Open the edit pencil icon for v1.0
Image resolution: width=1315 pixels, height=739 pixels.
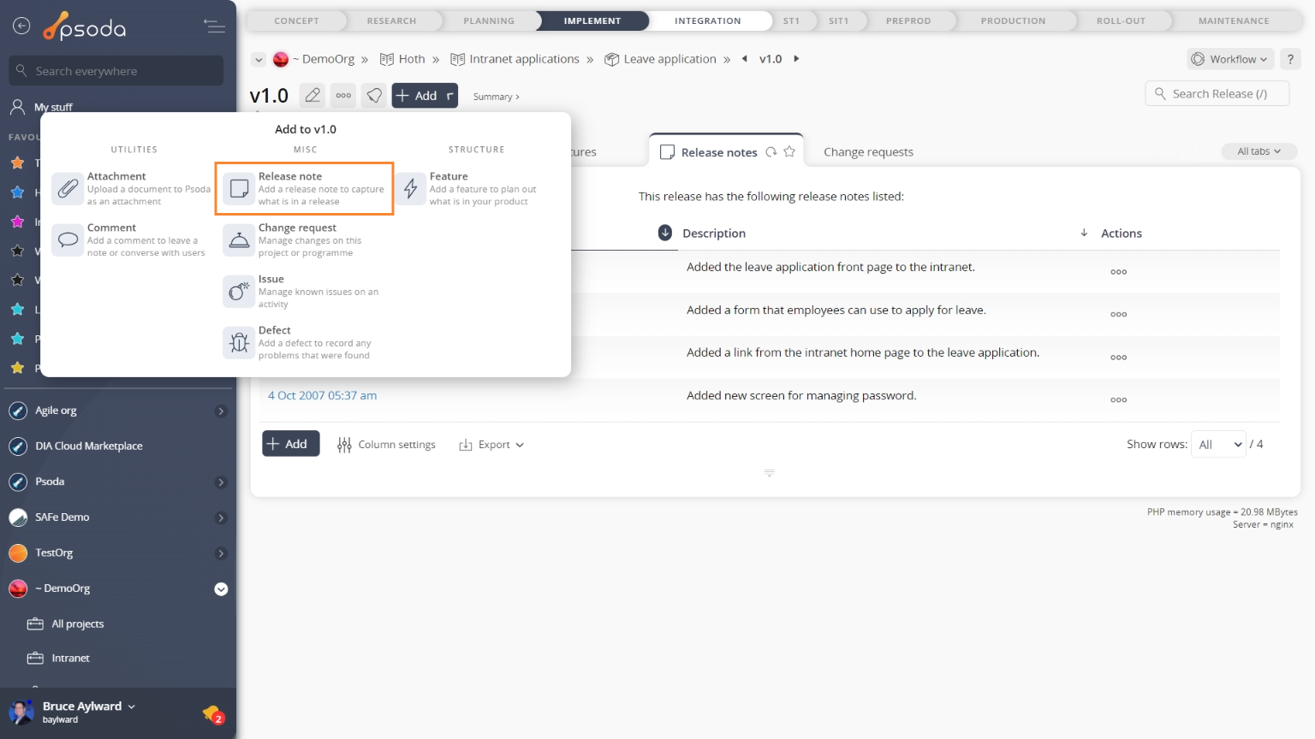313,95
